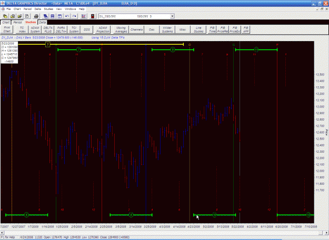This screenshot has height=240, width=329.
Task: Click the DDS study button
Action: (x=87, y=29)
